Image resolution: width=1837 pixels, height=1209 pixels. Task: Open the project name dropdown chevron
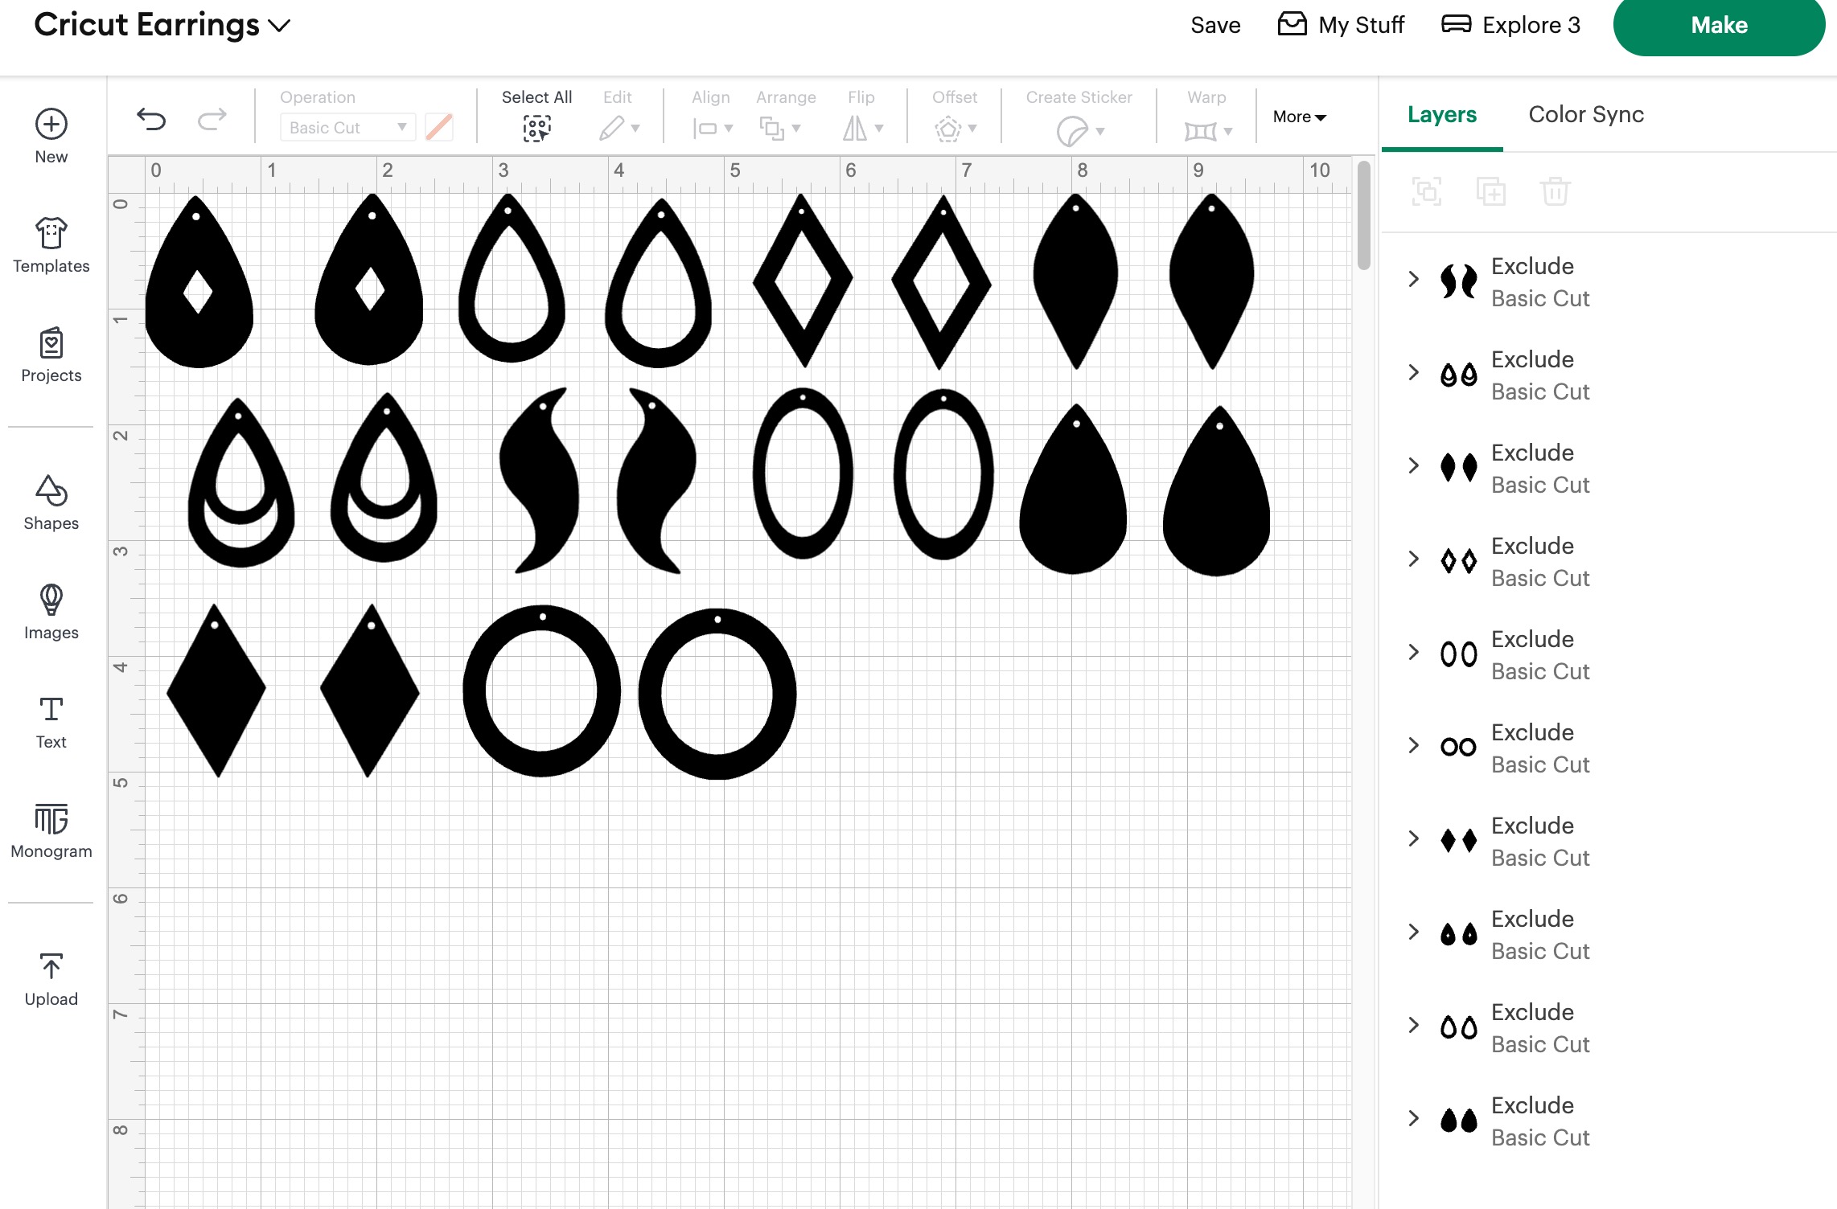click(279, 26)
